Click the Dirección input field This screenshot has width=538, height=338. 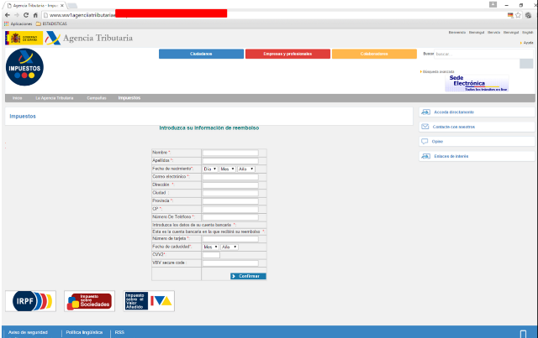click(x=230, y=185)
